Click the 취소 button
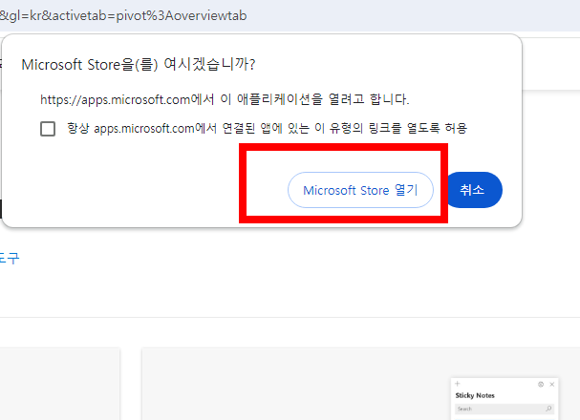580x420 pixels. (474, 190)
